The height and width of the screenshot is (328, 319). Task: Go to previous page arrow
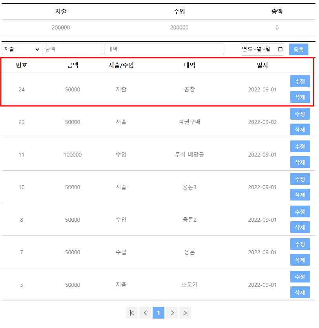145,313
